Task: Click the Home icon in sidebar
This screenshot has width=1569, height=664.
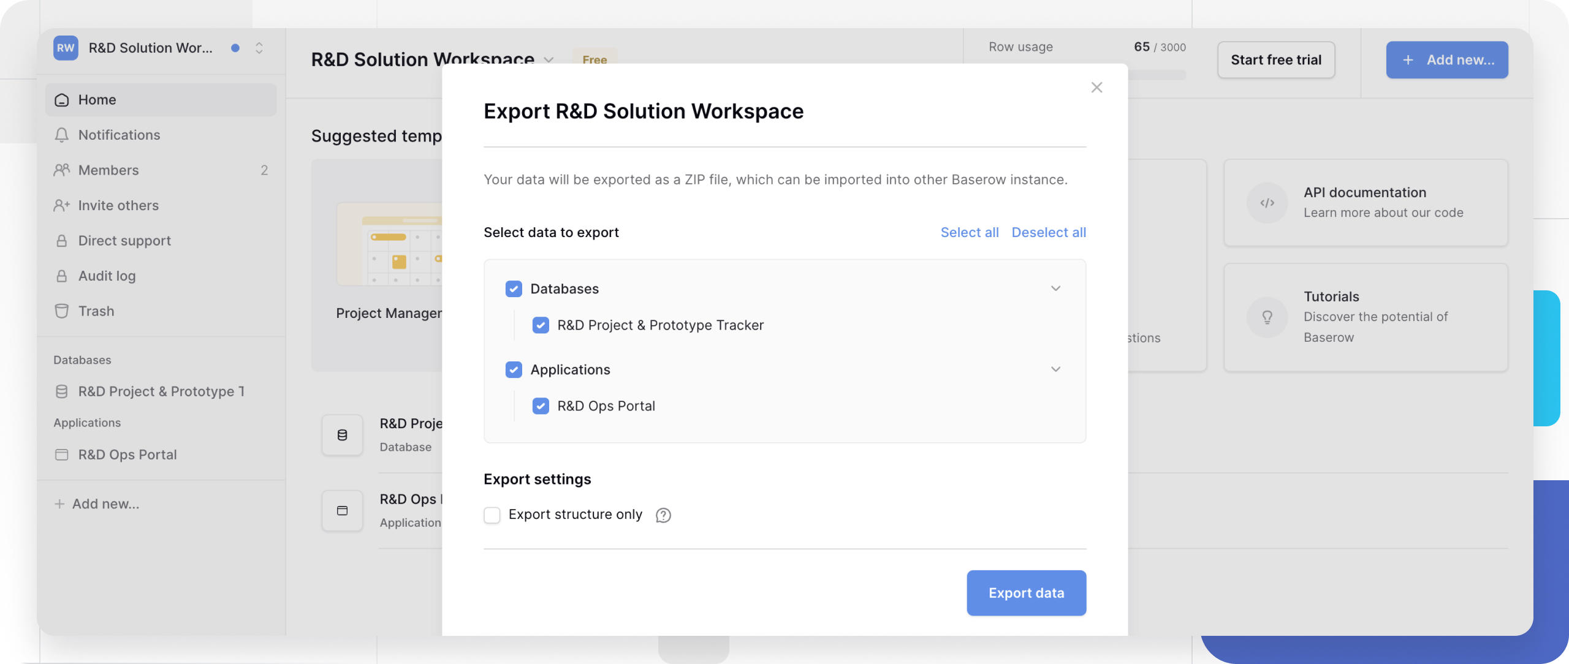Action: 62,100
